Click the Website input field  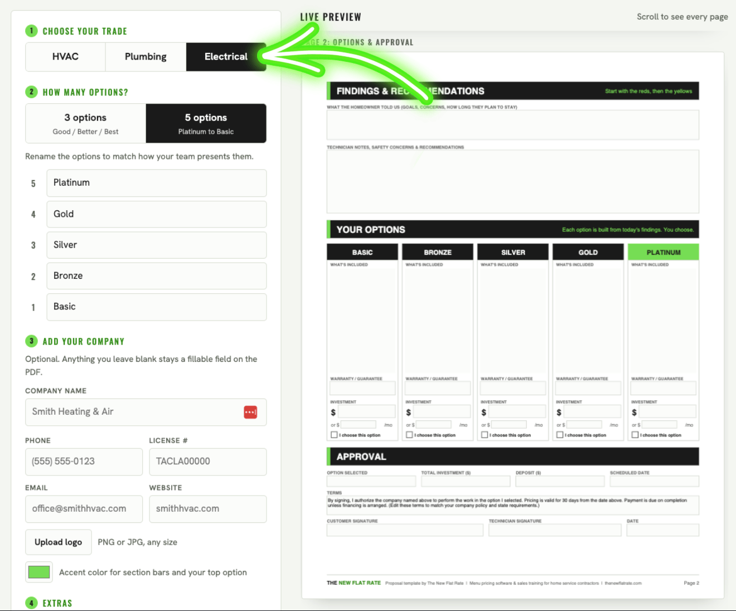pos(208,509)
